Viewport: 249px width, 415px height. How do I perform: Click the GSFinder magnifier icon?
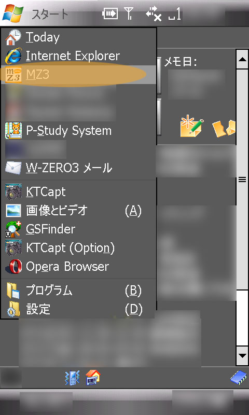(x=13, y=229)
